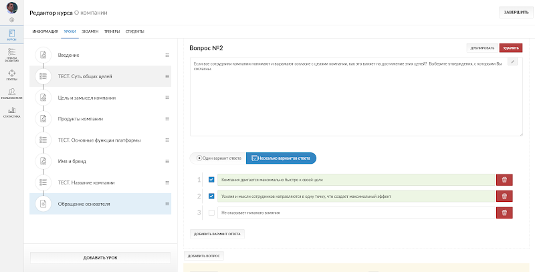Click the settings gear under the avatar
This screenshot has height=272, width=535.
pyautogui.click(x=12, y=20)
